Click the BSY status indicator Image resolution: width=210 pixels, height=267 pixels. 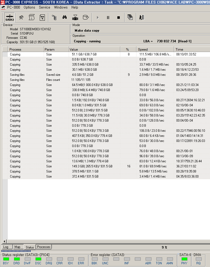click(x=6, y=259)
